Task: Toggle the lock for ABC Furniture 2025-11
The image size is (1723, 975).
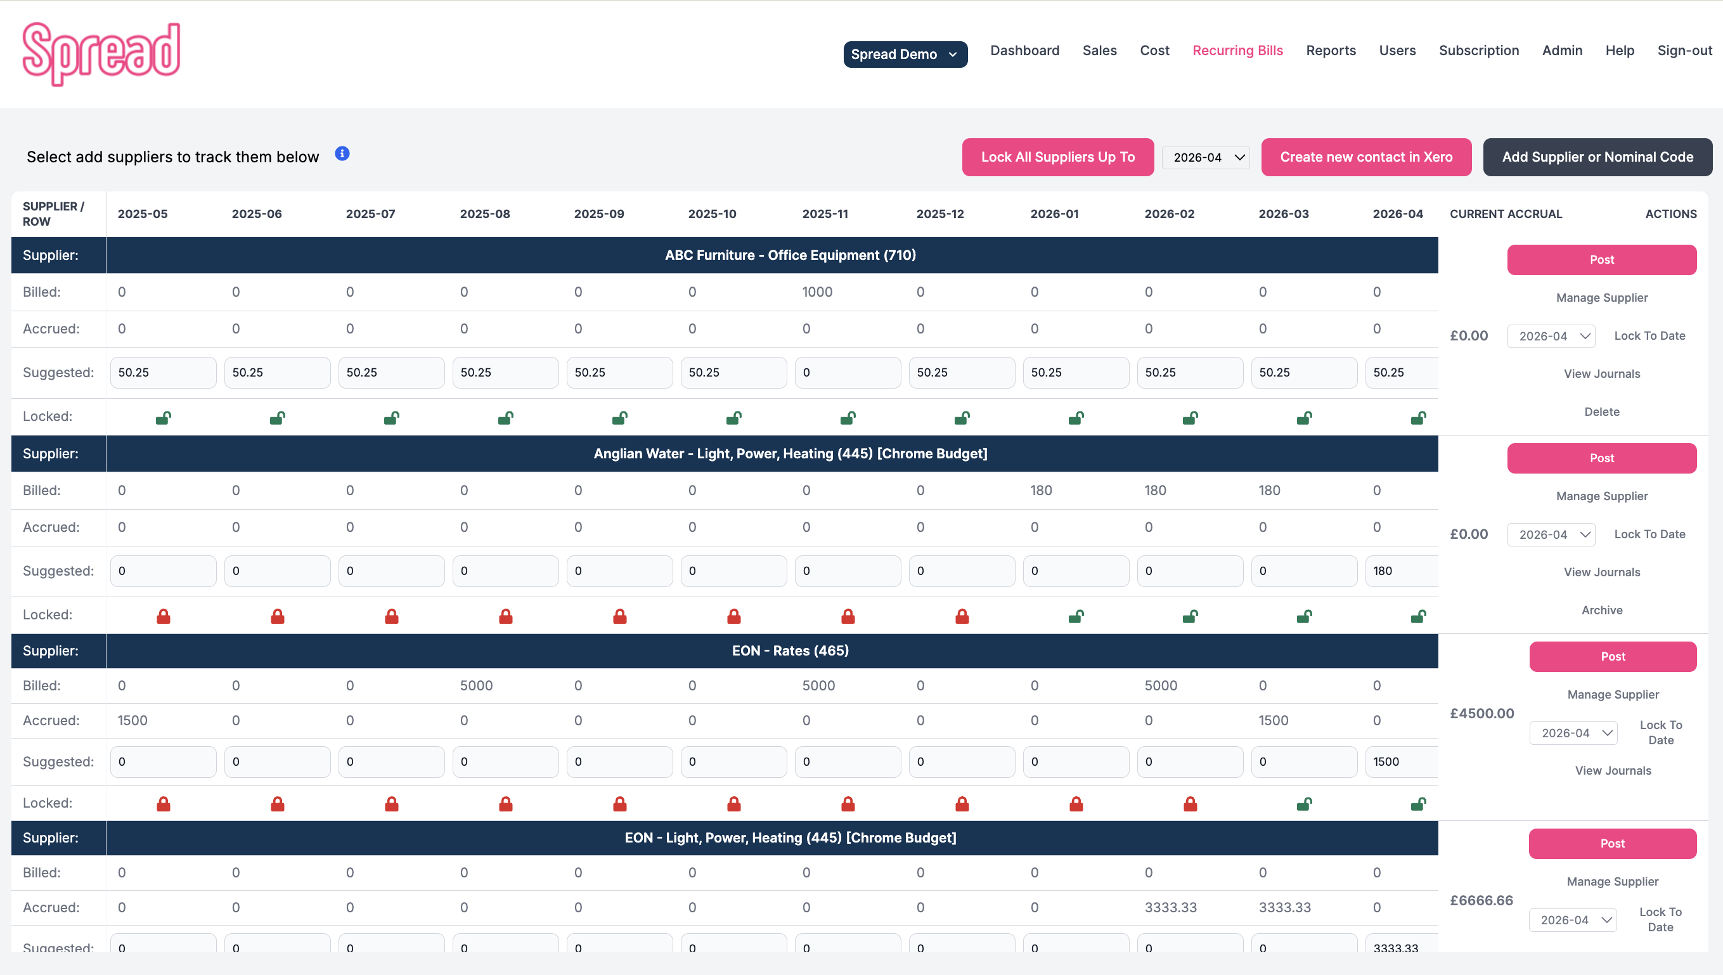Action: (848, 416)
